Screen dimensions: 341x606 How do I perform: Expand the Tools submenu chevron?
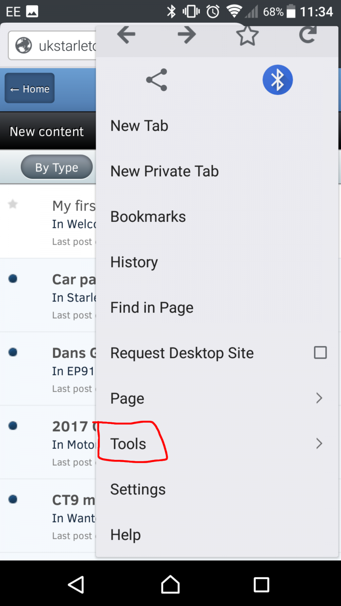pyautogui.click(x=319, y=444)
